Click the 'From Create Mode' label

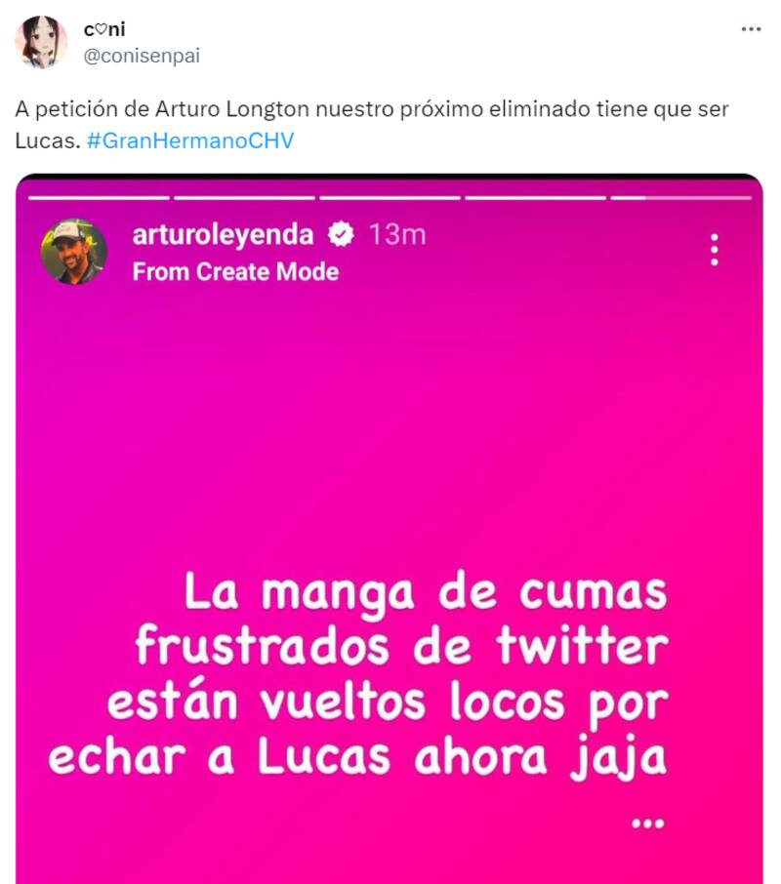click(x=235, y=272)
